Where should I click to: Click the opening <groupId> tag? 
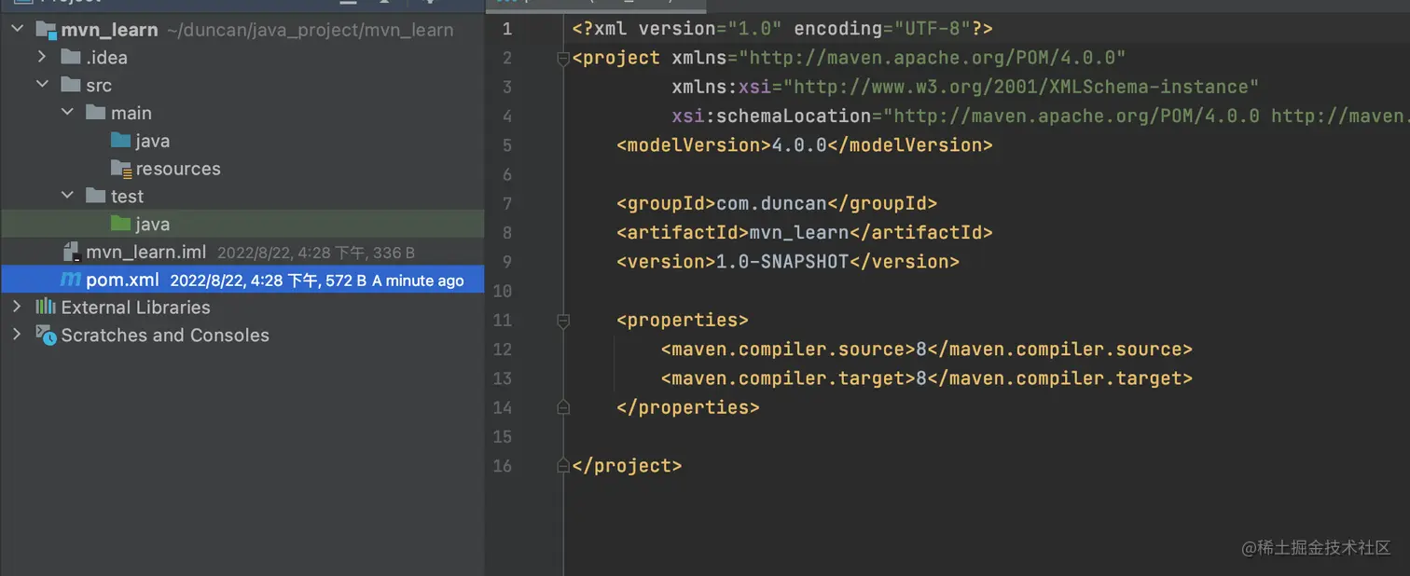(666, 203)
